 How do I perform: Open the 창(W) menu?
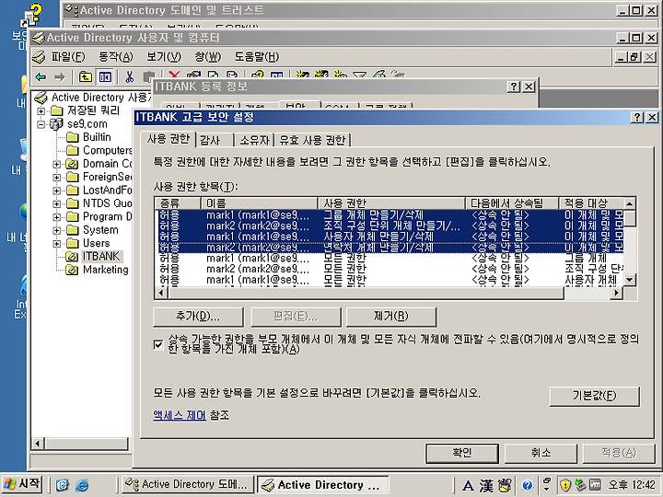[x=207, y=57]
